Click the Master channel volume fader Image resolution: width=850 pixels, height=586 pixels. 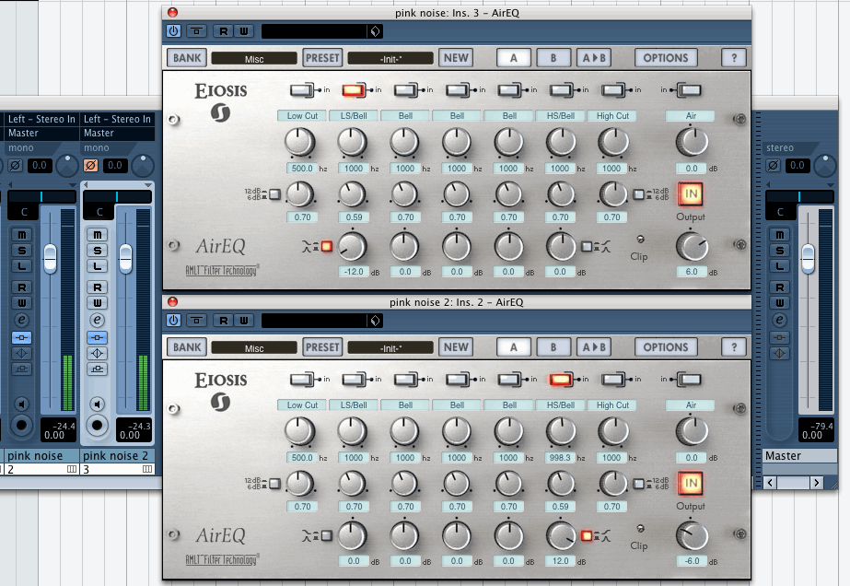[808, 258]
